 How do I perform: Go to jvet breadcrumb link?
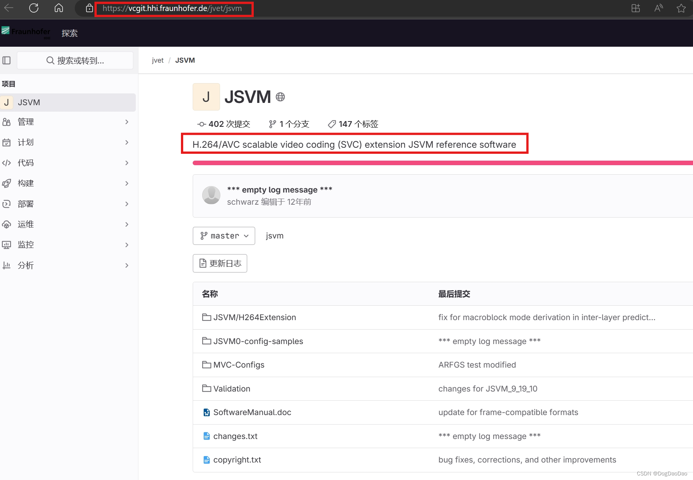click(158, 60)
